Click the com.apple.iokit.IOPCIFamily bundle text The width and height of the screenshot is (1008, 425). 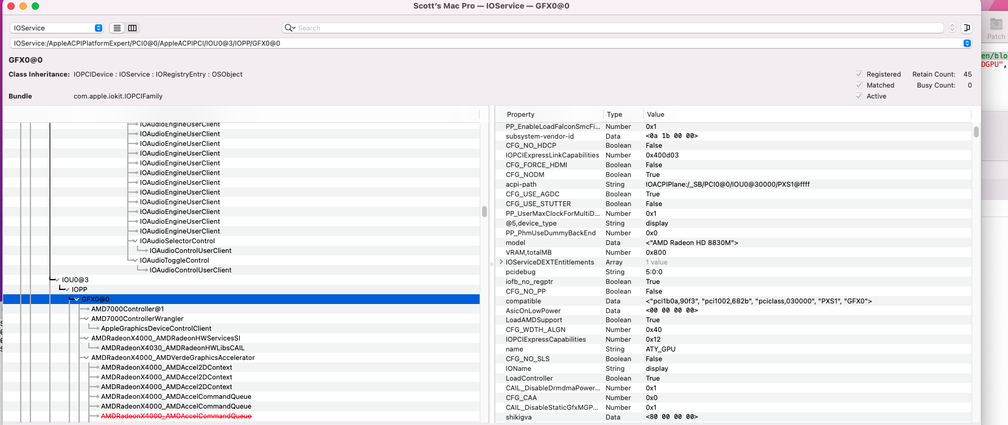point(118,96)
